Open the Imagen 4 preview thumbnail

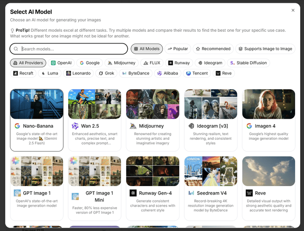point(268,104)
